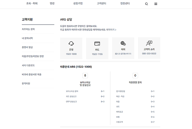Click the 고객지원 sidebar heading
192x129 pixels.
27,19
